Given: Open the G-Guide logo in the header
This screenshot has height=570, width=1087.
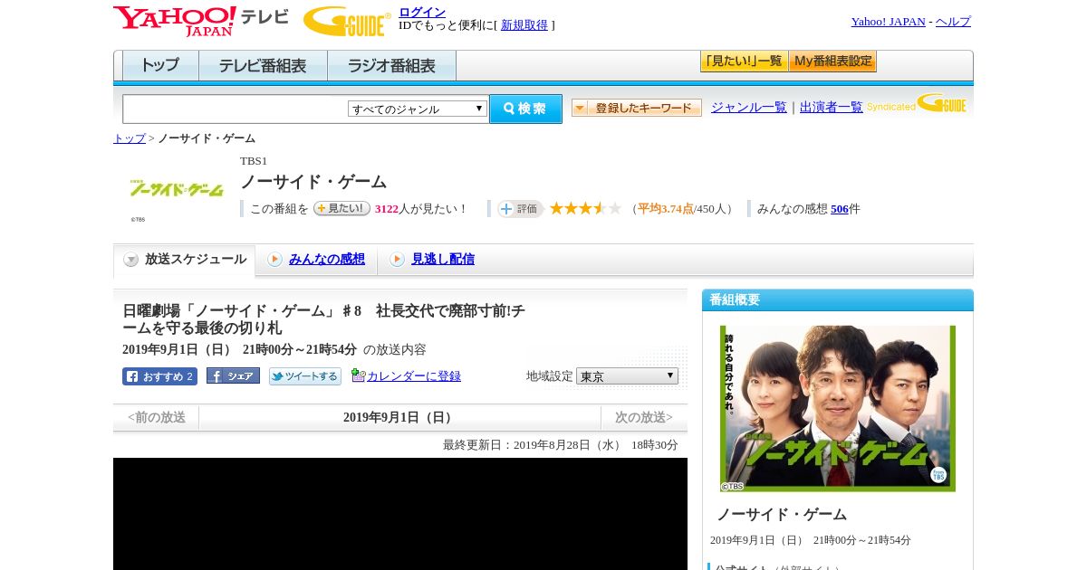Looking at the screenshot, I should click(347, 21).
